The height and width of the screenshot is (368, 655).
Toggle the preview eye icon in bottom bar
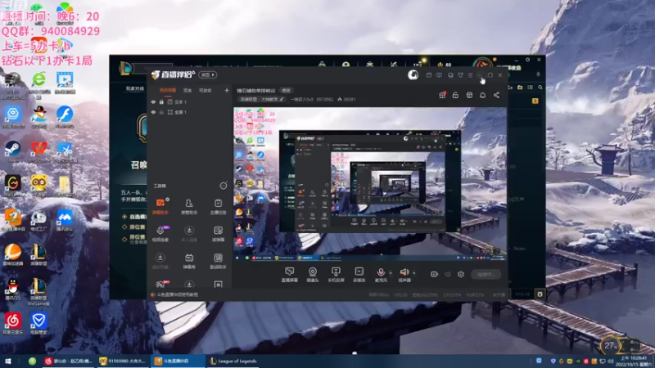[x=448, y=274]
